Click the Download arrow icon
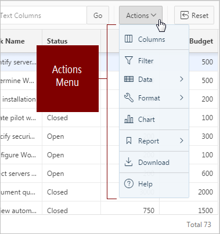Screen dimensions: 220x234 [x=128, y=162]
